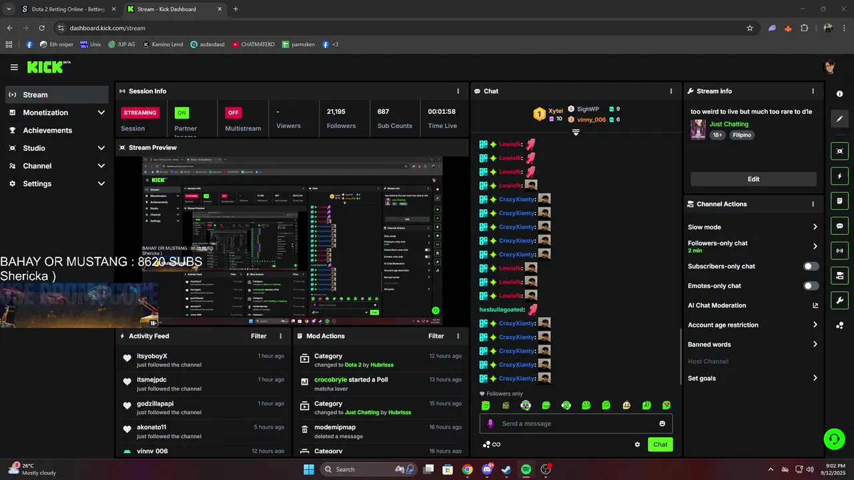Image resolution: width=854 pixels, height=480 pixels.
Task: Expand the Settings sidebar section
Action: [x=101, y=183]
